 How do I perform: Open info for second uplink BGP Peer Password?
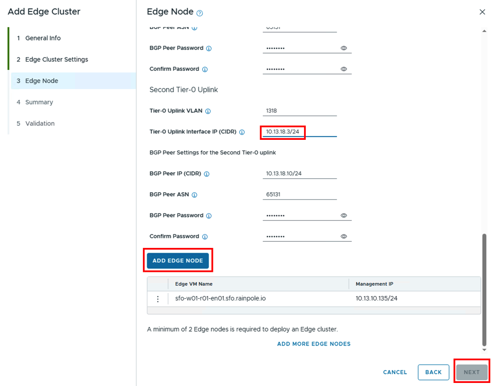coord(209,215)
